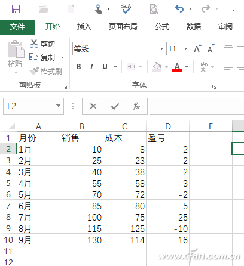
Task: Open the Redo history dropdown
Action: tap(216, 9)
